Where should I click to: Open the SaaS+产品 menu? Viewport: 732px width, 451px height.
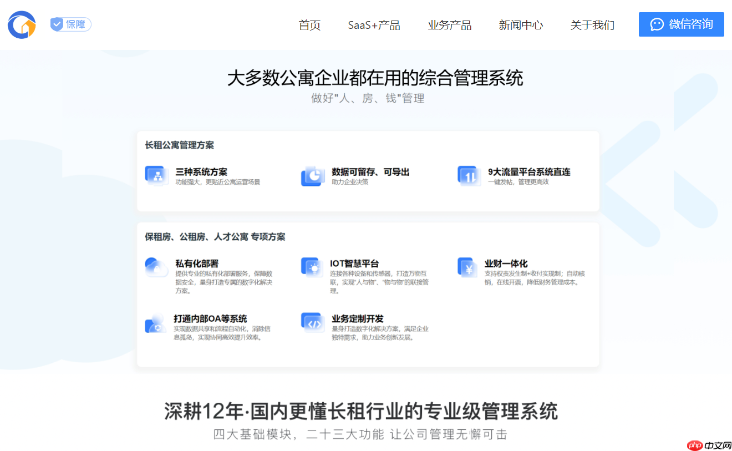[374, 25]
